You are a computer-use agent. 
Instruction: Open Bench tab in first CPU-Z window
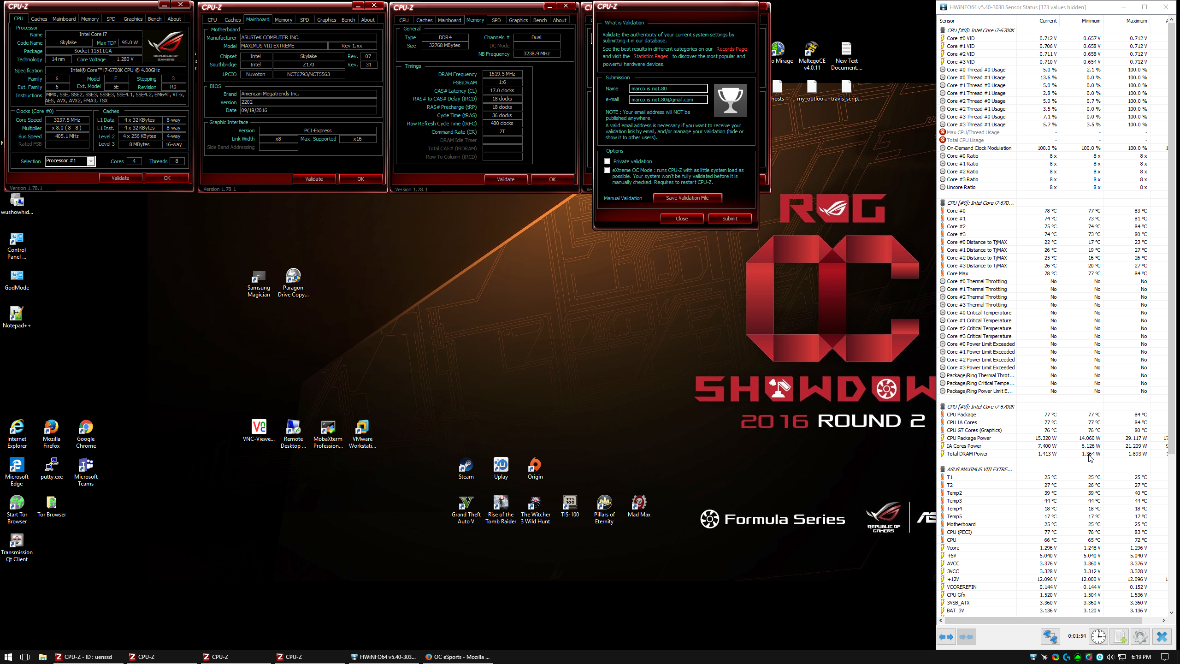point(154,19)
